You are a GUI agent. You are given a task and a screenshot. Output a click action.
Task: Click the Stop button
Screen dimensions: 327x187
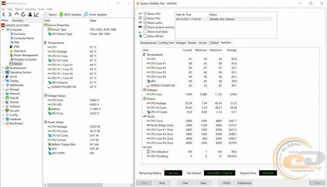coord(162,183)
